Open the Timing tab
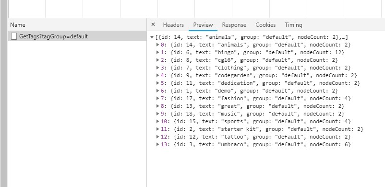The width and height of the screenshot is (385, 187). point(293,25)
